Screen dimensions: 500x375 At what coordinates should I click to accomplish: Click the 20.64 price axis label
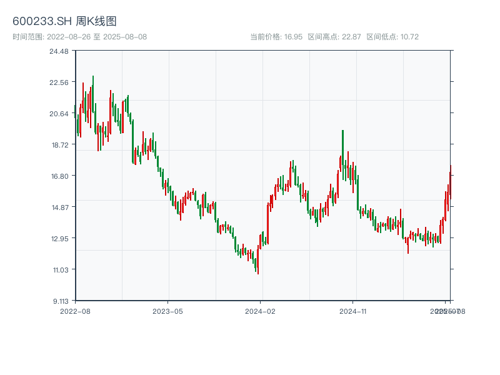(61, 114)
